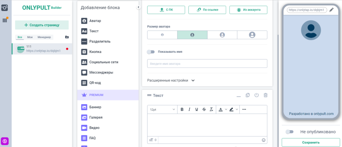Click pencil icon to edit page URL

331,10
